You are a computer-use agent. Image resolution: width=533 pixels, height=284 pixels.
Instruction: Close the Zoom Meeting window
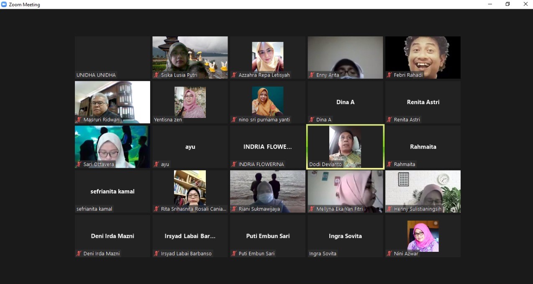click(x=525, y=4)
